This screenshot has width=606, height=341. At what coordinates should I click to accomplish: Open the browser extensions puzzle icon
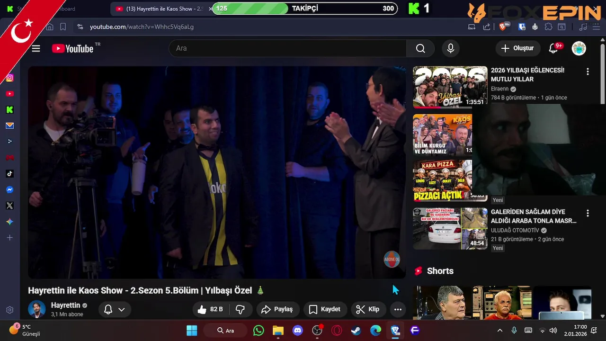tap(548, 27)
